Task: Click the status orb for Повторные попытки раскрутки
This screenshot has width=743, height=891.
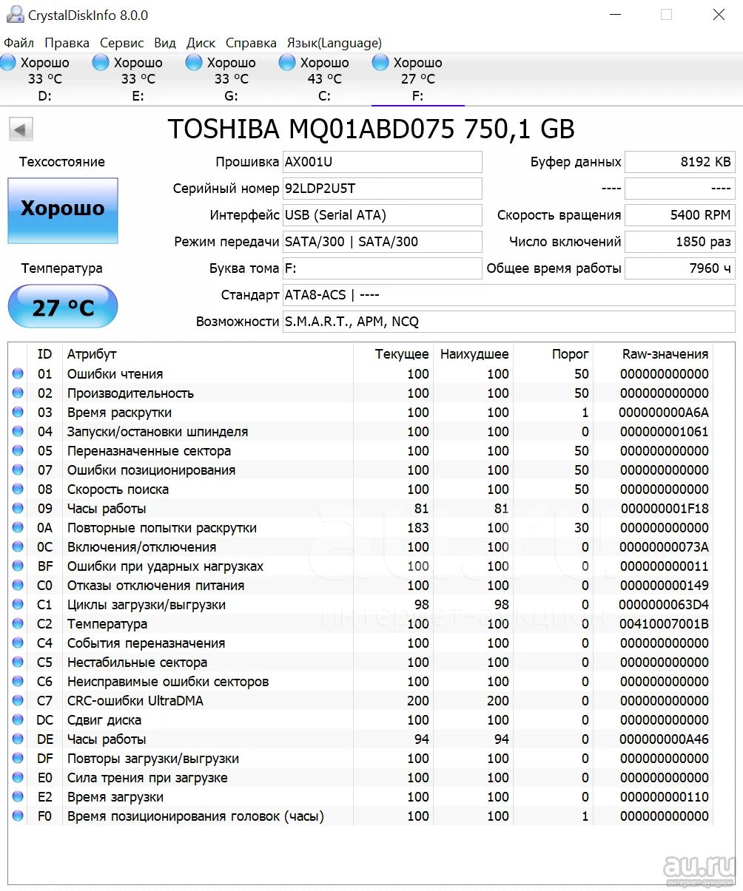Action: pyautogui.click(x=18, y=528)
